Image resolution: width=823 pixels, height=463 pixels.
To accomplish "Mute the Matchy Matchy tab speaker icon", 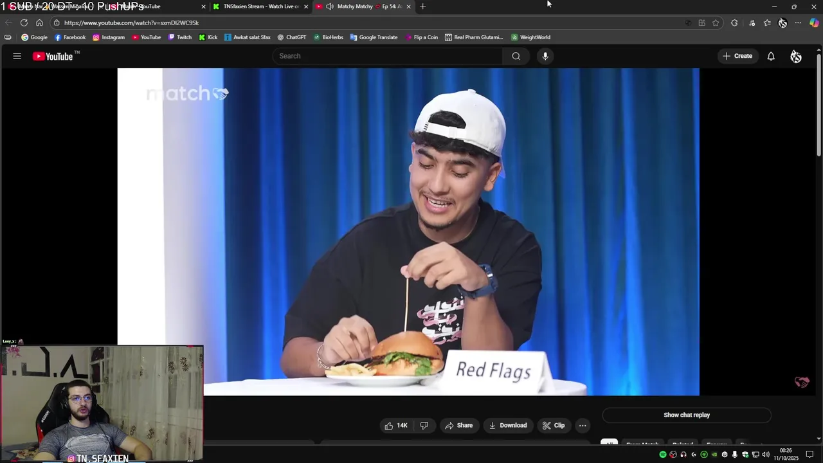I will click(330, 6).
